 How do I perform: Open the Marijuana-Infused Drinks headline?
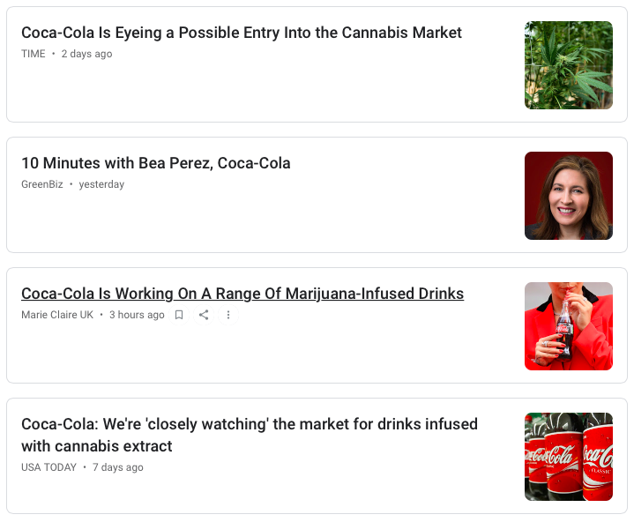(x=242, y=294)
